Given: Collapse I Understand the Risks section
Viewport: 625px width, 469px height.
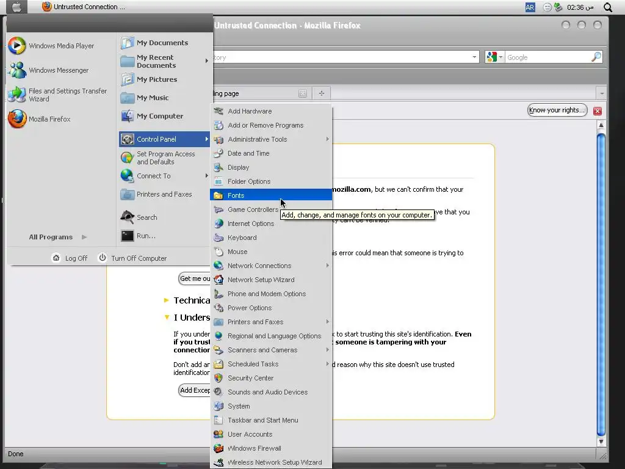Looking at the screenshot, I should tap(167, 318).
